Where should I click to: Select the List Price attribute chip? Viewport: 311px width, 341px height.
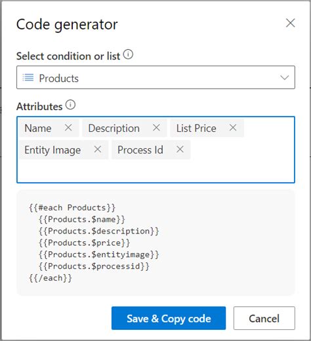(196, 128)
